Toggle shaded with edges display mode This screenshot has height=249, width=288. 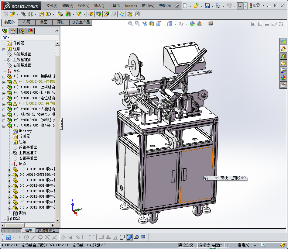(129, 237)
